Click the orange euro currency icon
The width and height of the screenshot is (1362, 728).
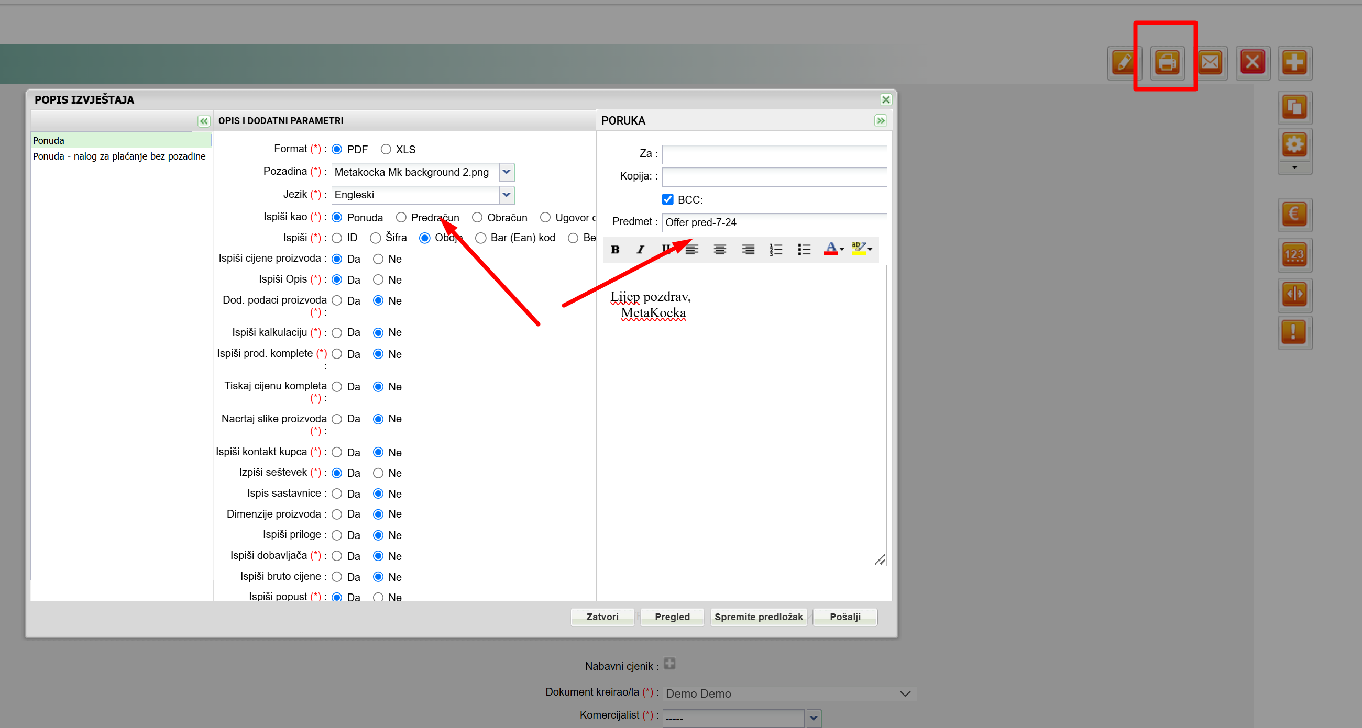[x=1294, y=214]
